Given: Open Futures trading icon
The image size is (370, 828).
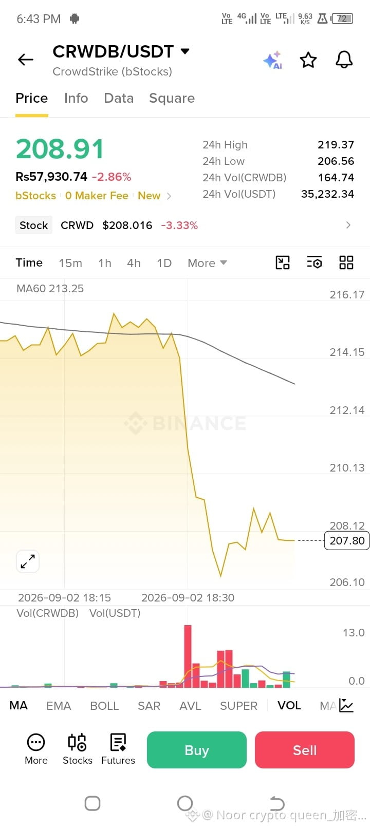Looking at the screenshot, I should (118, 749).
